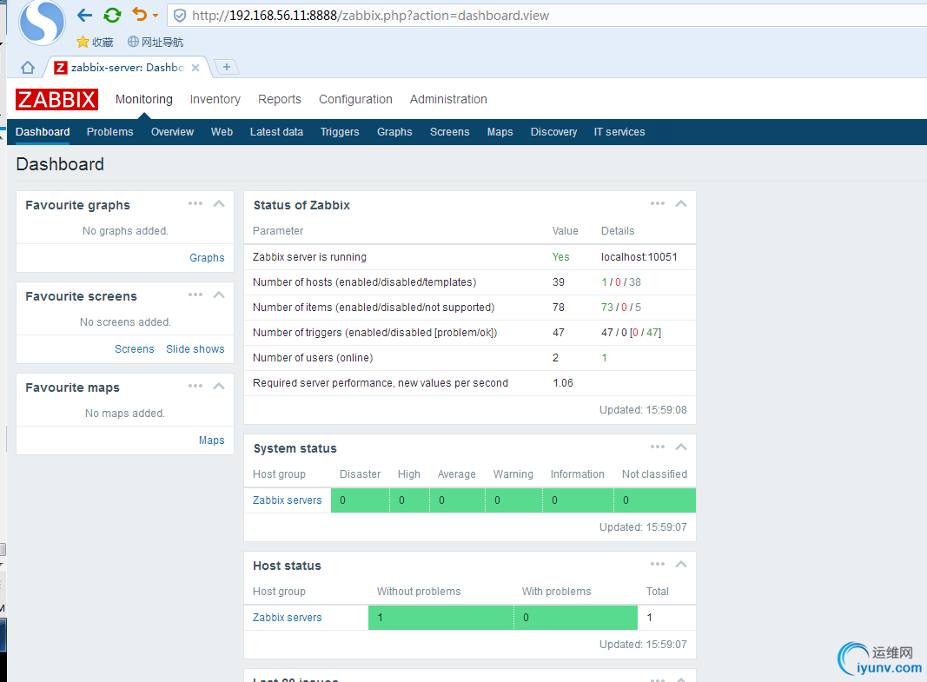Image resolution: width=927 pixels, height=682 pixels.
Task: Go to the Web submenu
Action: click(222, 132)
